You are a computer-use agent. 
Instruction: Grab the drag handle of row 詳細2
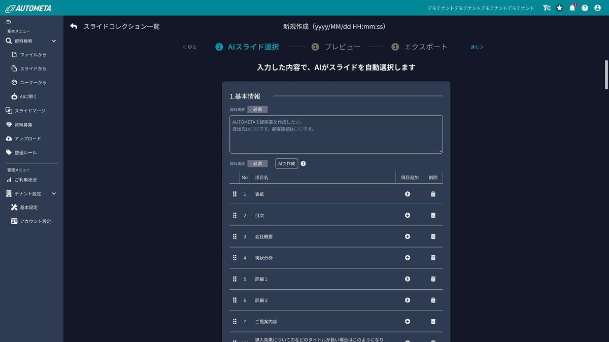point(234,300)
